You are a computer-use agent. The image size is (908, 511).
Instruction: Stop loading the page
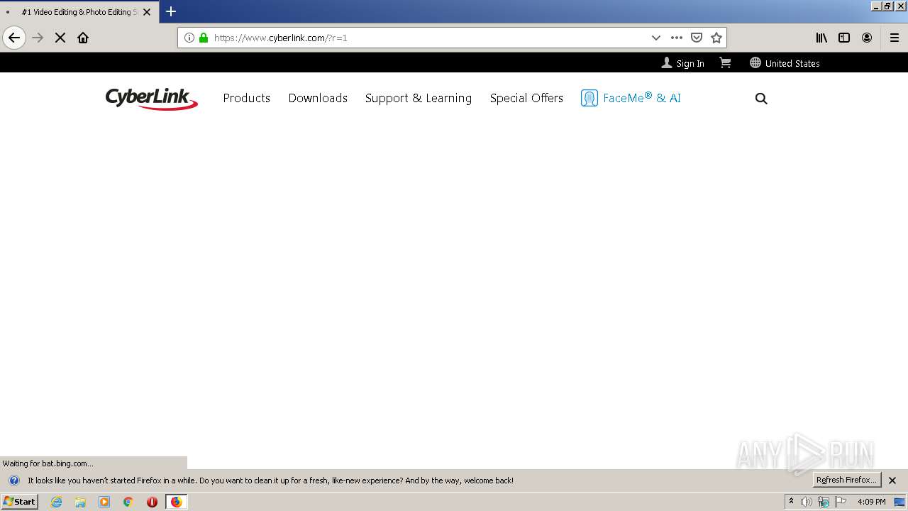(x=60, y=38)
